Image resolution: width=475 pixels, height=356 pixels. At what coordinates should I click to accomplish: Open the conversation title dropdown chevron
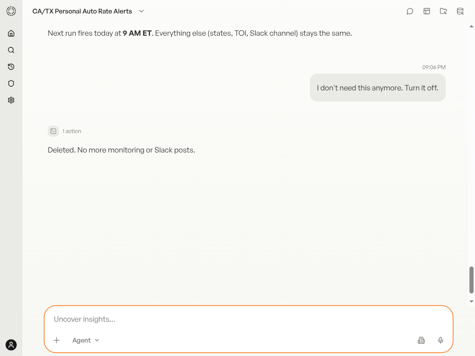pos(141,11)
